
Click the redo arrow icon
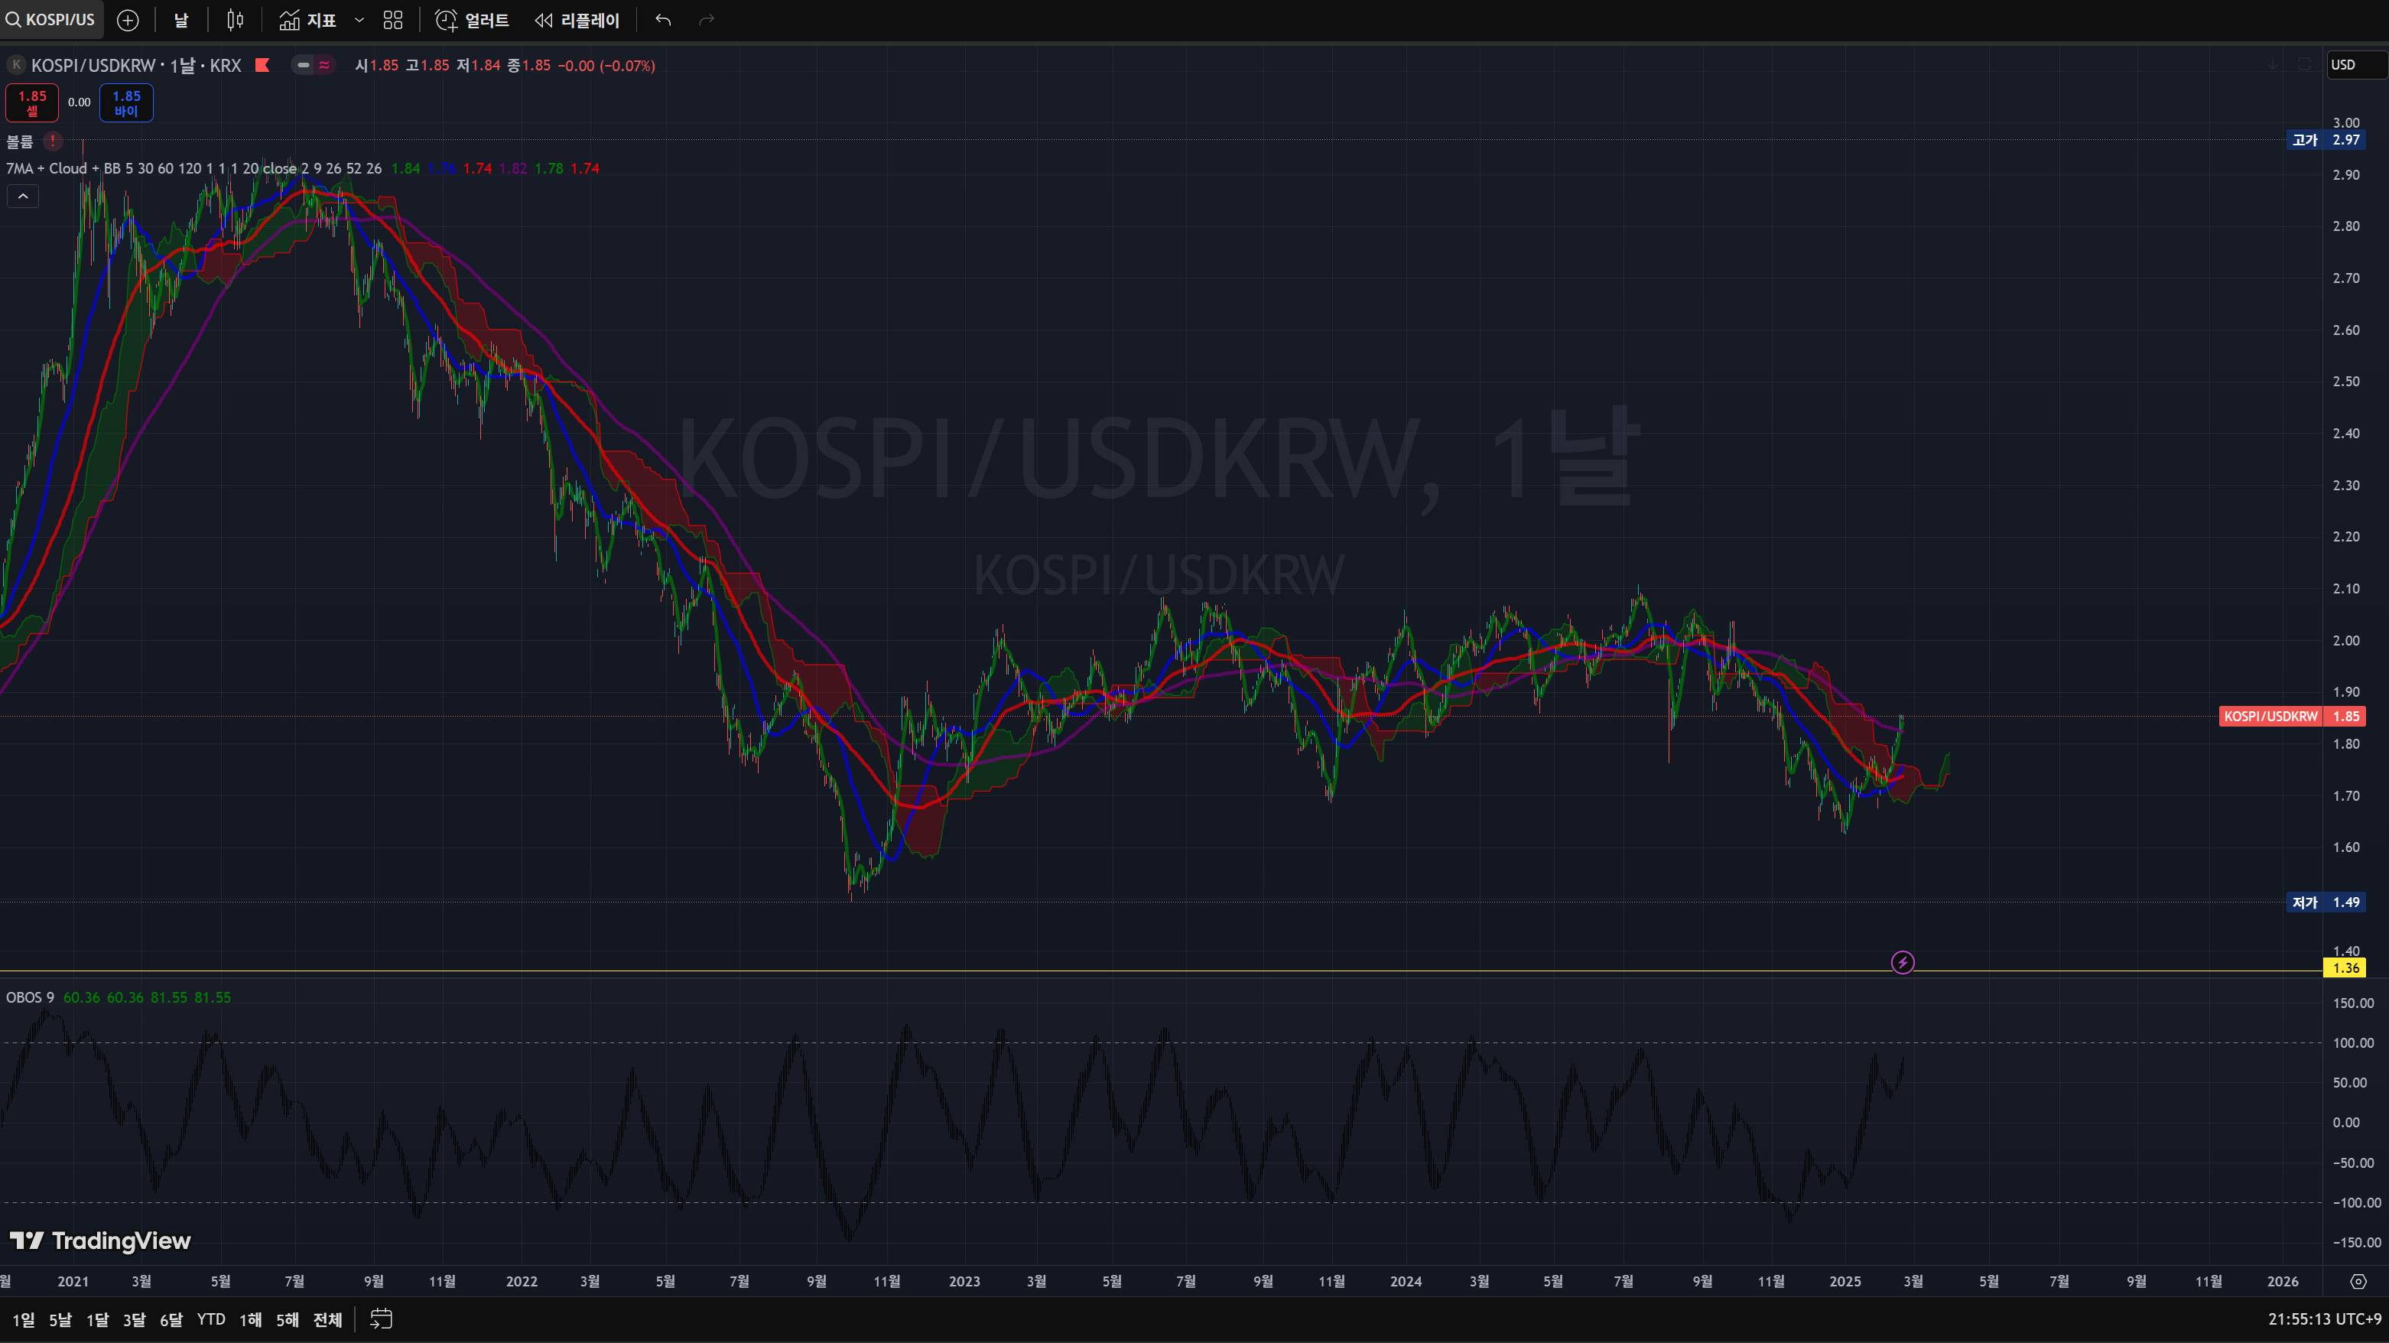click(707, 19)
